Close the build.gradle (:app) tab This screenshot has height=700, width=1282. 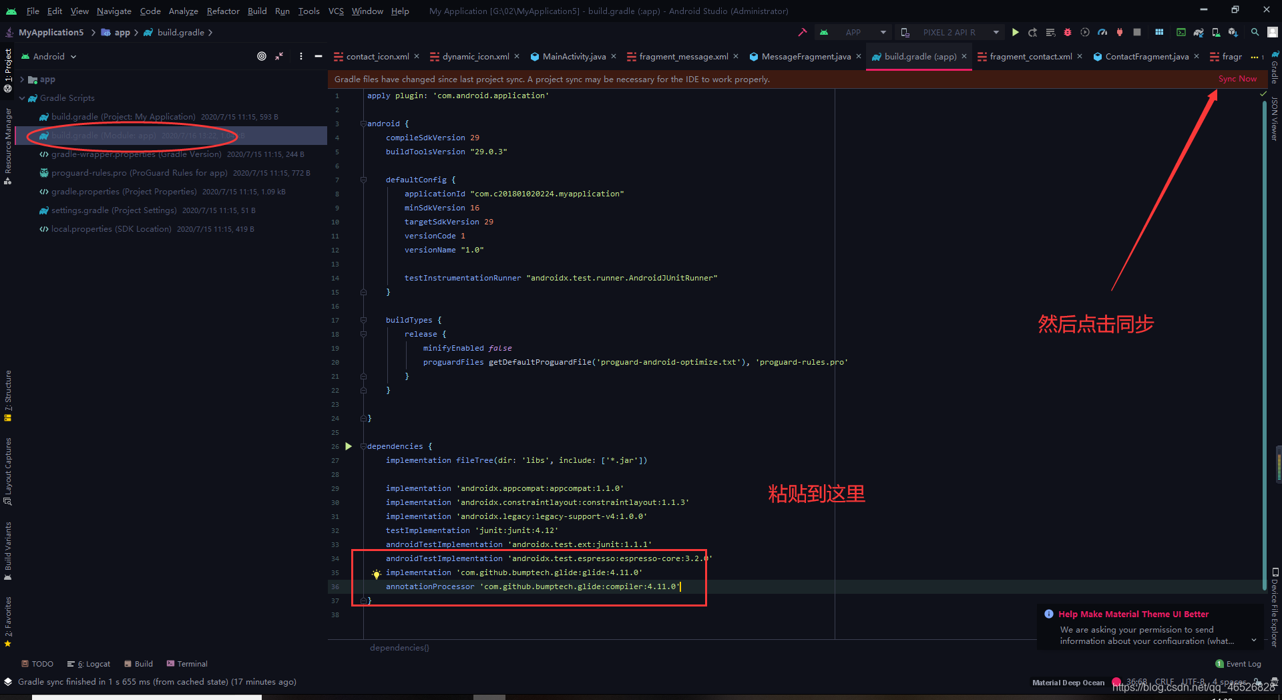pyautogui.click(x=964, y=57)
